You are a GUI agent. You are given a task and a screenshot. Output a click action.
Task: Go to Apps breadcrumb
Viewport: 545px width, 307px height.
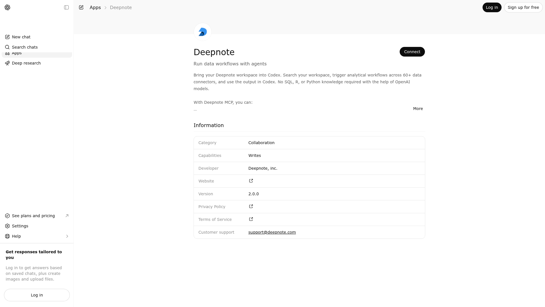[x=95, y=7]
